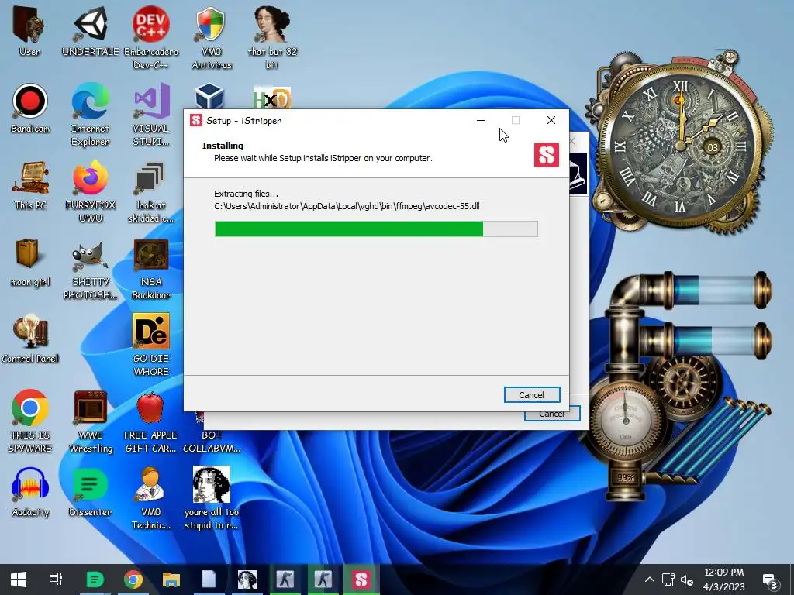Open Chrome from the taskbar
Image resolution: width=794 pixels, height=595 pixels.
click(133, 580)
